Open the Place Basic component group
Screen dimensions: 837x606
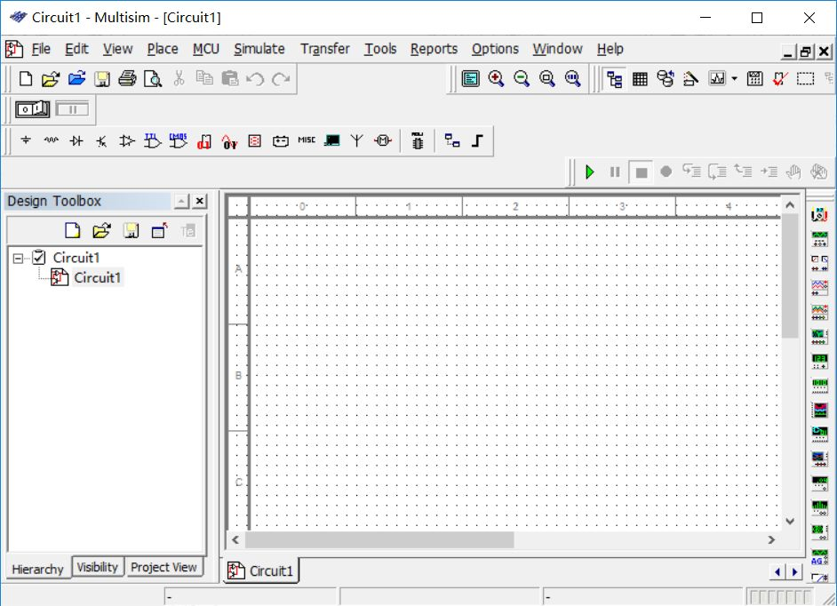pos(52,140)
